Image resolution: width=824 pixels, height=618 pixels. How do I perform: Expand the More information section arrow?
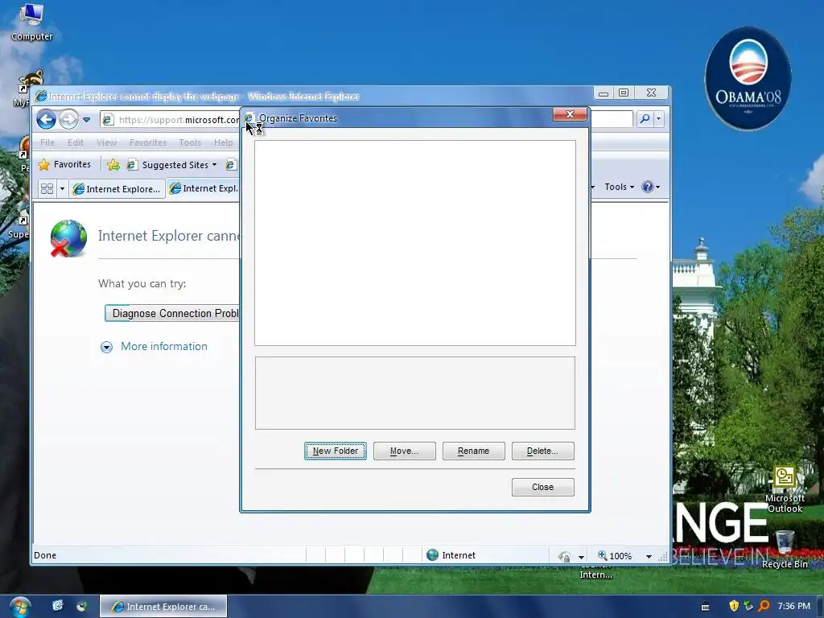107,347
